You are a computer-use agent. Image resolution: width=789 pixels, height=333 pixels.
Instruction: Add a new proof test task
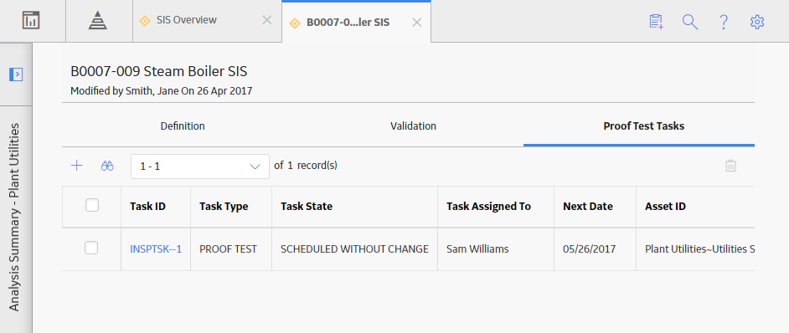[76, 166]
